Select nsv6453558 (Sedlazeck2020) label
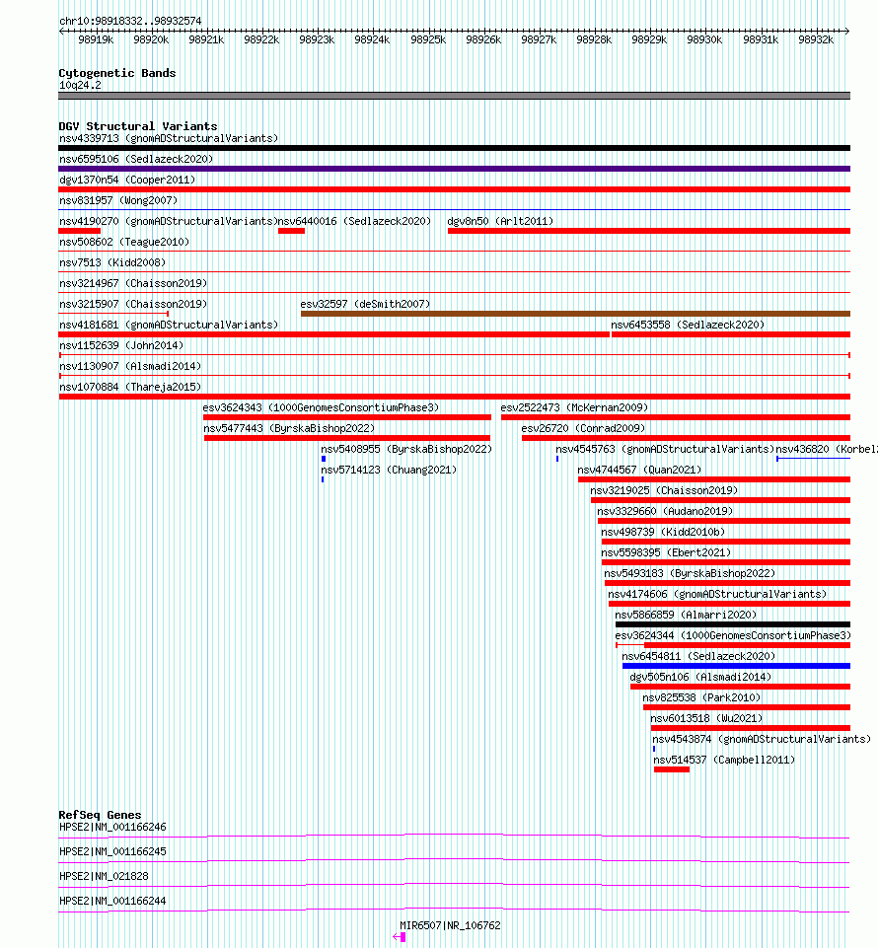This screenshot has width=878, height=948. 688,325
